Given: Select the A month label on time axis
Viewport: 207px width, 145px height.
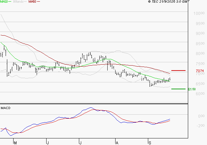Looking at the screenshot, I should tap(117, 143).
